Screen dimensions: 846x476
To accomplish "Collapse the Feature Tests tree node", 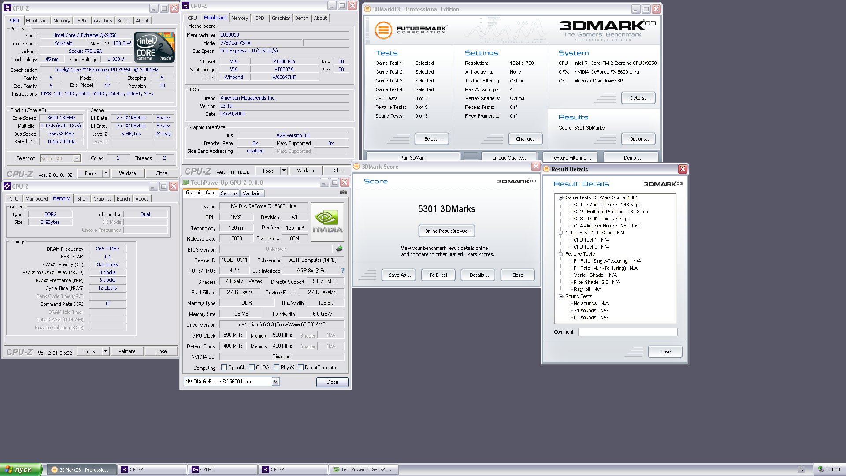I will [560, 254].
